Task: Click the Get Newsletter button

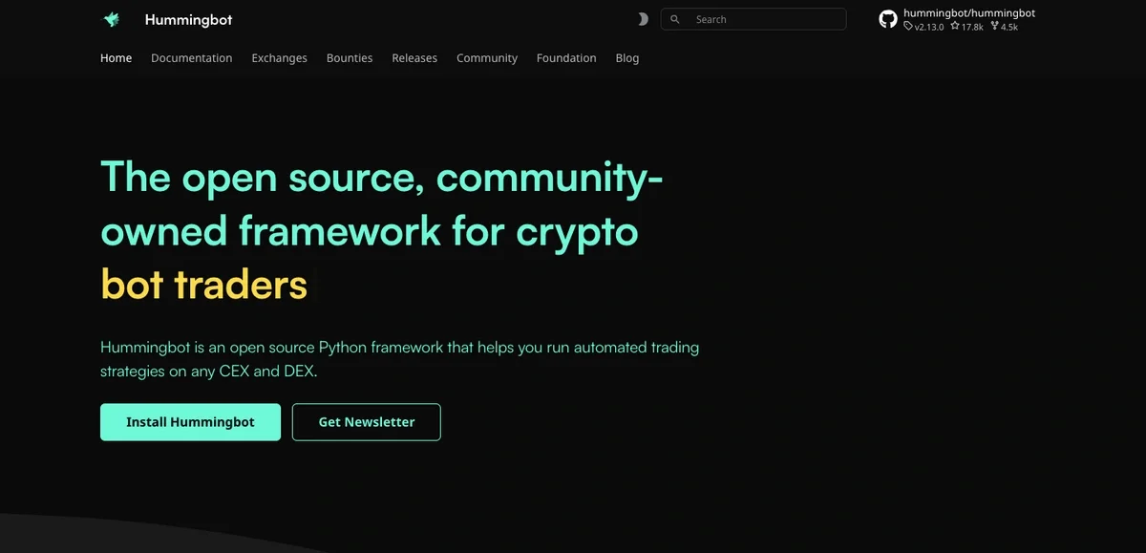Action: (x=366, y=421)
